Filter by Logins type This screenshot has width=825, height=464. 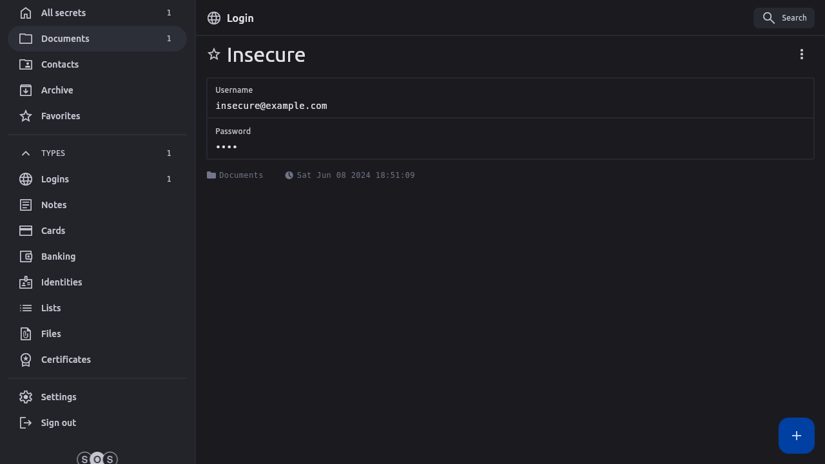(x=55, y=179)
